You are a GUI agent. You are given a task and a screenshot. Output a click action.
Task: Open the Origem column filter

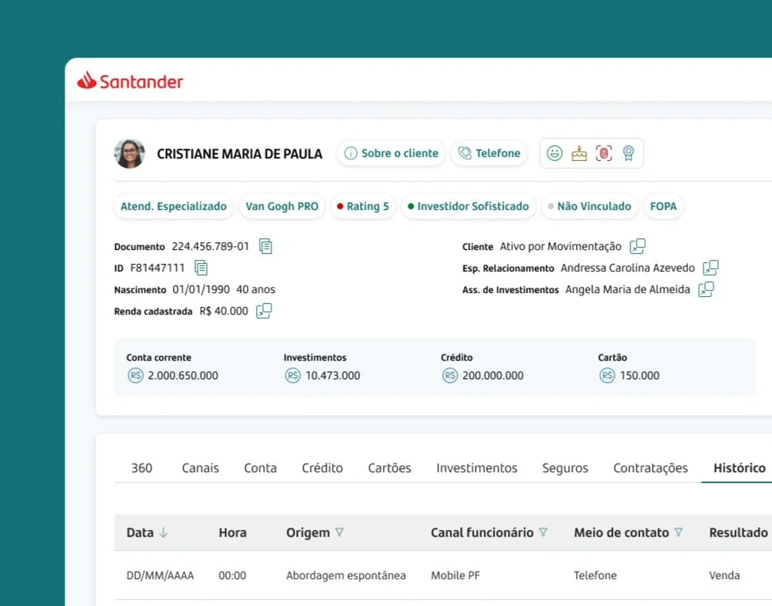(x=339, y=532)
